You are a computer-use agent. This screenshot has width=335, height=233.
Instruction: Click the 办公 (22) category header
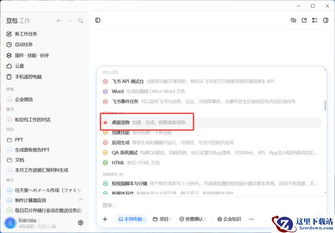pos(110,72)
